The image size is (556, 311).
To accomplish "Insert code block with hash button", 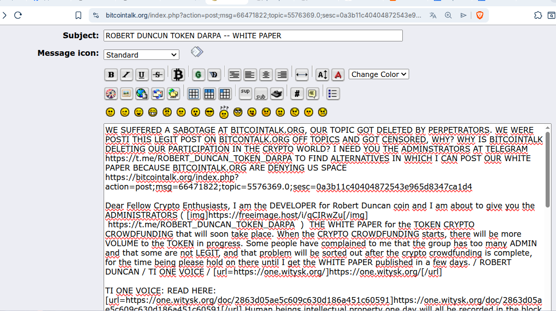I will tap(296, 94).
